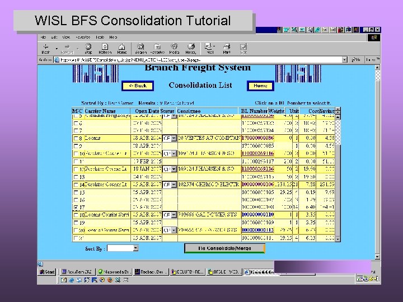Open the Edit menu
The image size is (403, 302).
tap(54, 37)
